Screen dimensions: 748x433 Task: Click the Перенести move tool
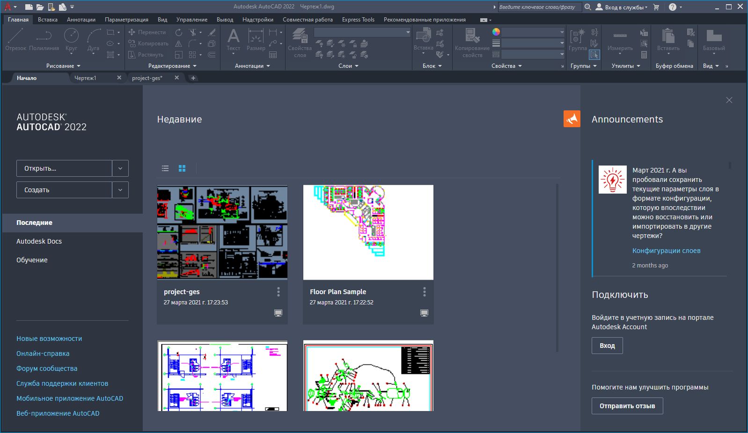147,32
